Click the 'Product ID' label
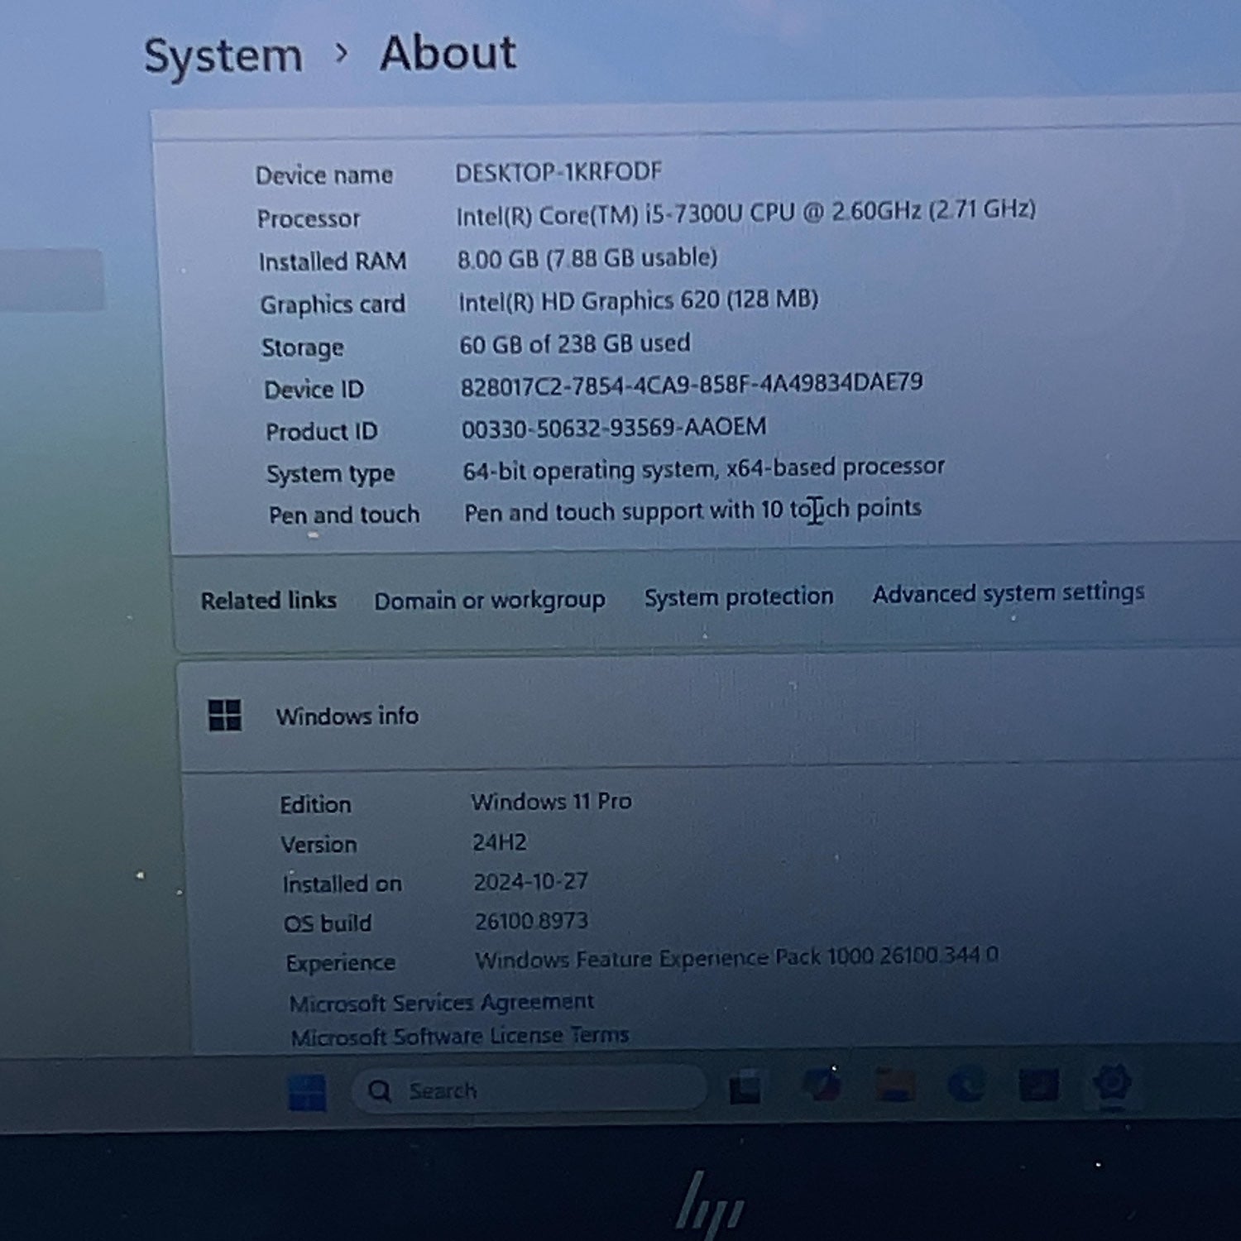Viewport: 1241px width, 1241px height. pyautogui.click(x=322, y=432)
